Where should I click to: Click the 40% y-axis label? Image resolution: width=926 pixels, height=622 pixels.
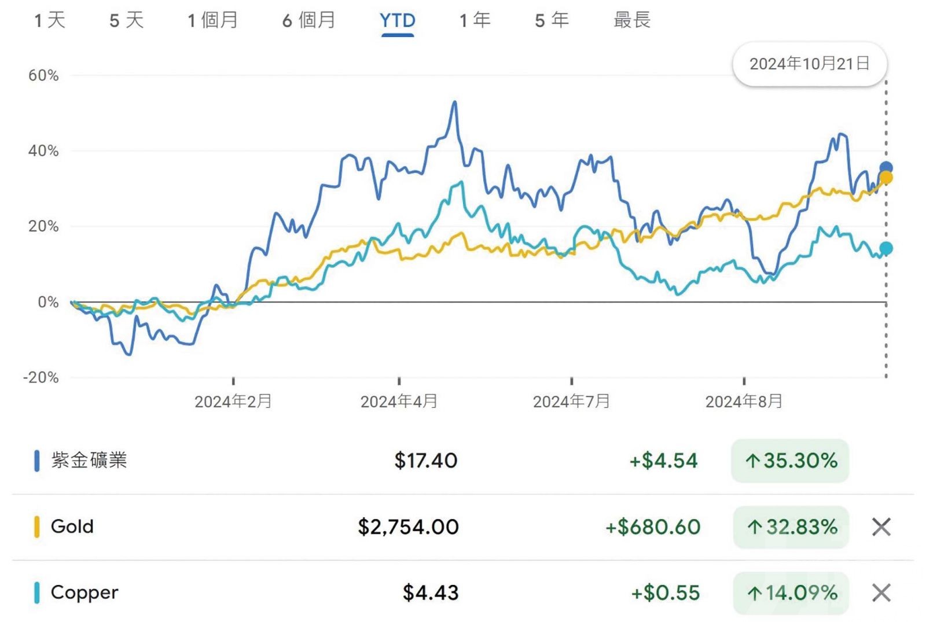point(43,150)
